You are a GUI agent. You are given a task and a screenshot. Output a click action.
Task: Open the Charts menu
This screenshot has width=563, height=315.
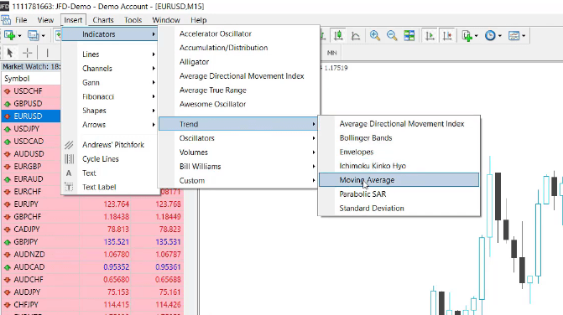(103, 20)
